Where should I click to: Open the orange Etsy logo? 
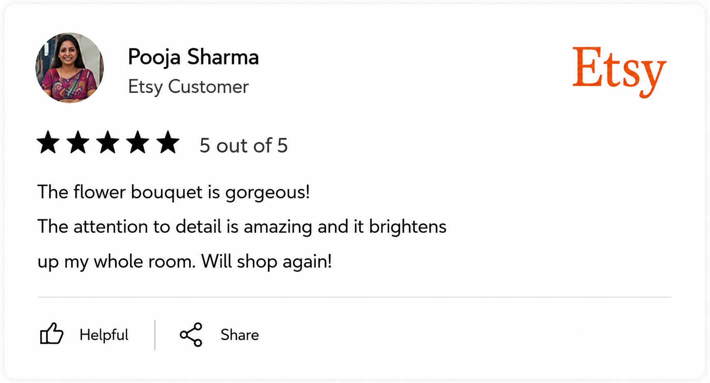(619, 72)
